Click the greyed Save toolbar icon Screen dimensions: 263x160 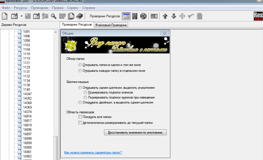click(x=28, y=16)
